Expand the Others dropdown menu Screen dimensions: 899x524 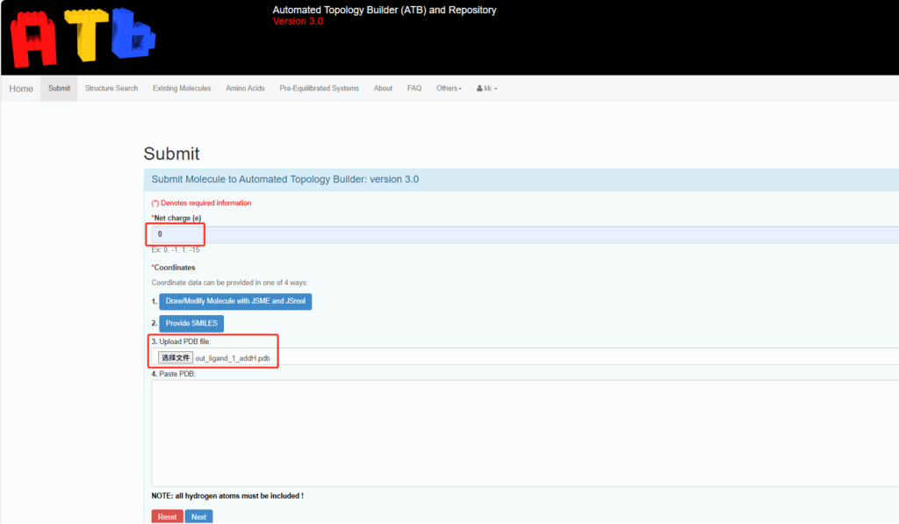[449, 89]
